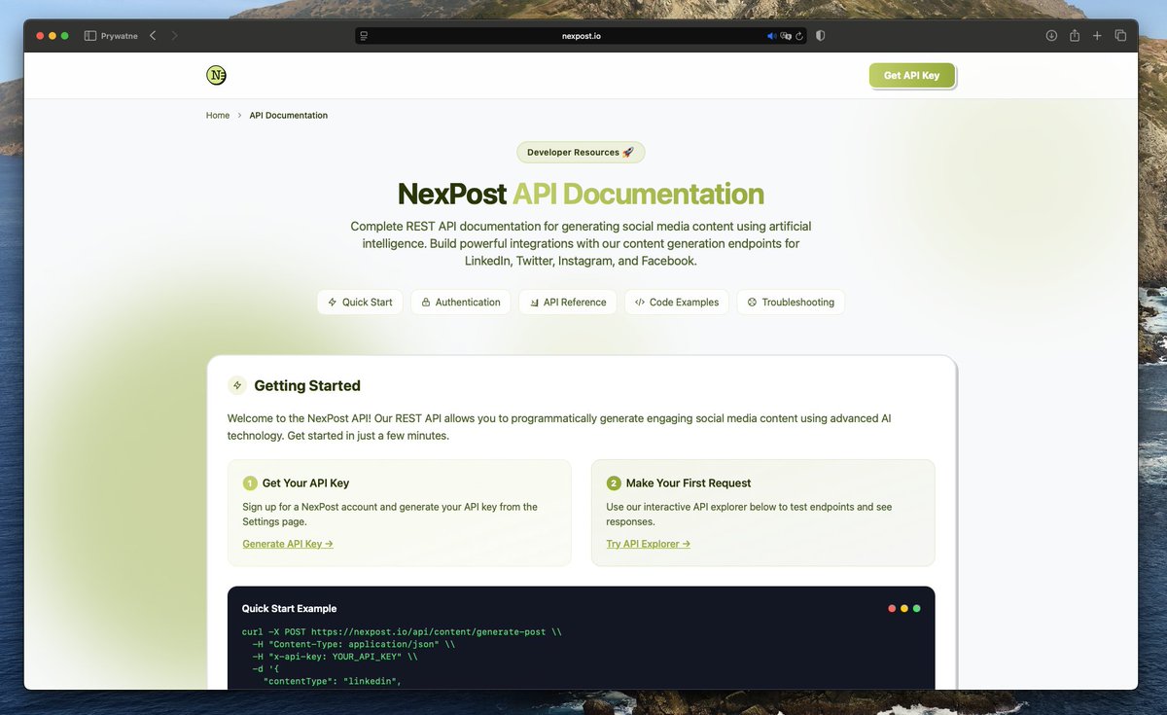Jump to Quick Start section
Screen dimensions: 1167x715
(360, 303)
